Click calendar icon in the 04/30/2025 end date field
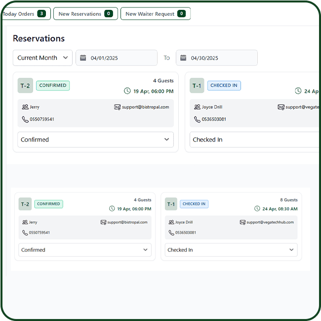This screenshot has width=321, height=321. tap(183, 58)
